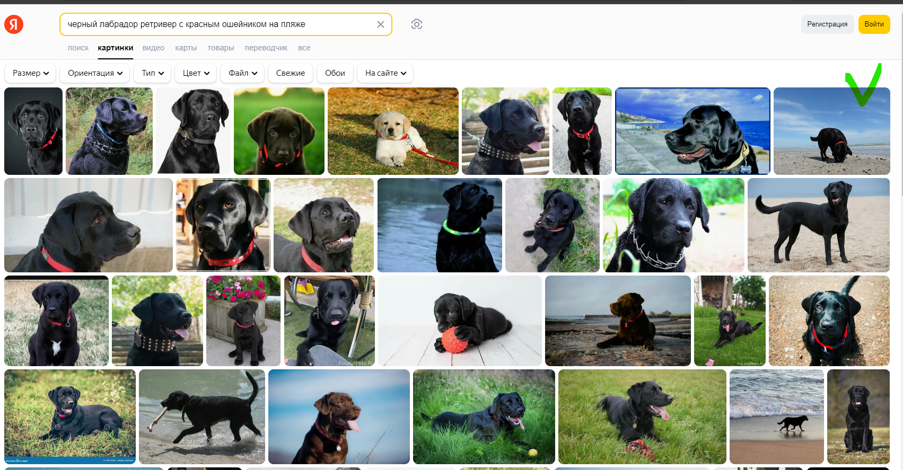903x470 pixels.
Task: Switch to the поиск tab
Action: pyautogui.click(x=78, y=48)
